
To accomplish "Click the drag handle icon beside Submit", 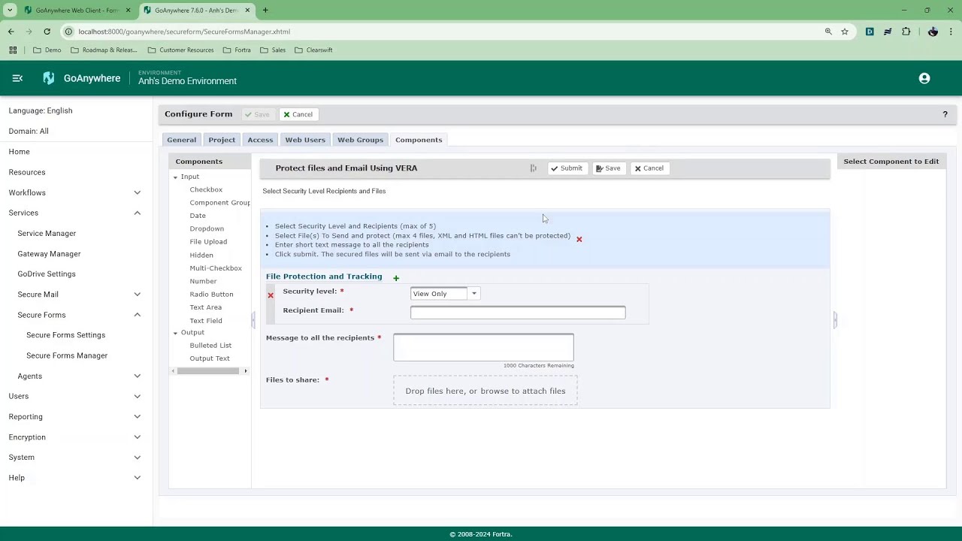I will click(533, 168).
